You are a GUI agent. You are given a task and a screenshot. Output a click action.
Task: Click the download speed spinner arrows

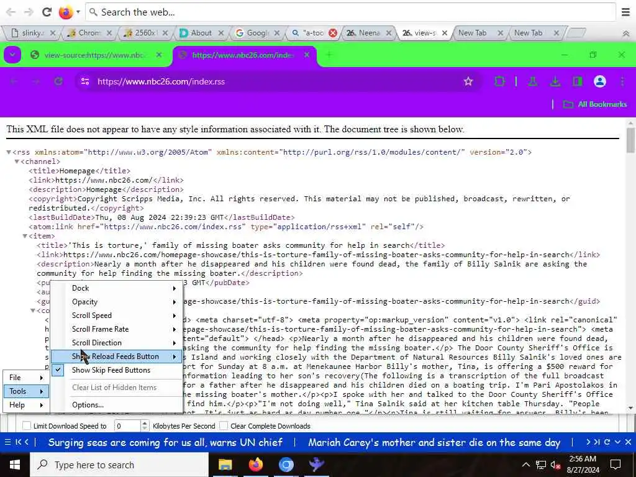pyautogui.click(x=145, y=426)
